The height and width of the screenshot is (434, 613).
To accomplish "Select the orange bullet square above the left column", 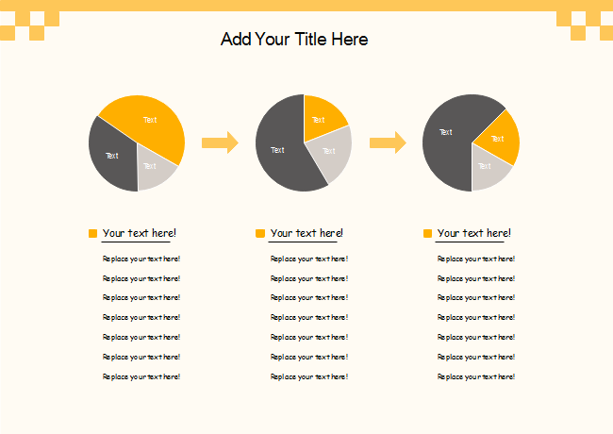I will coord(92,233).
